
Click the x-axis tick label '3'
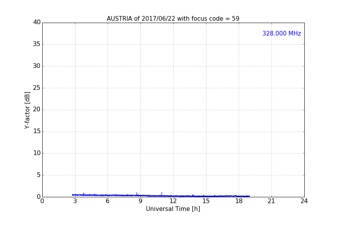[x=75, y=201]
